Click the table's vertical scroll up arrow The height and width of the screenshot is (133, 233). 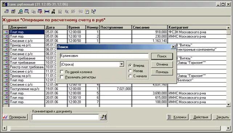pyautogui.click(x=229, y=28)
